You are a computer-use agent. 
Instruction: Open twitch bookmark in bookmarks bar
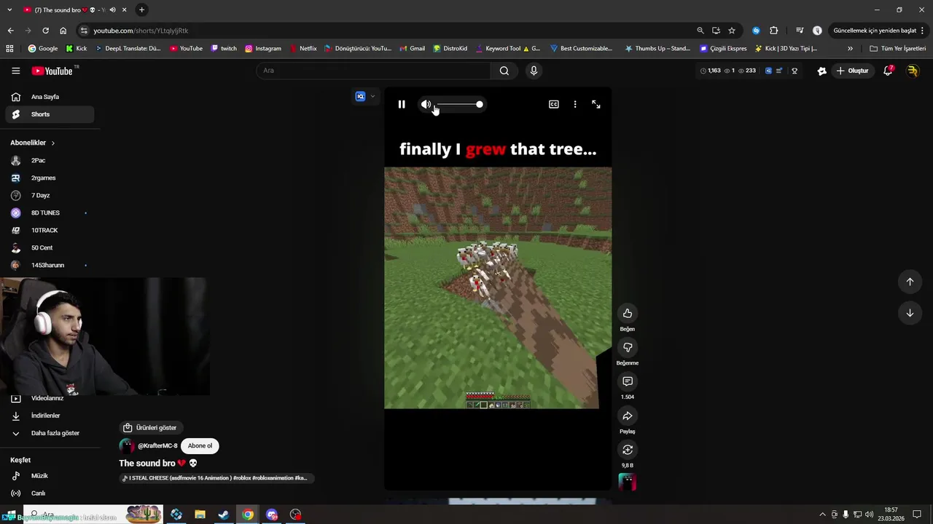224,49
